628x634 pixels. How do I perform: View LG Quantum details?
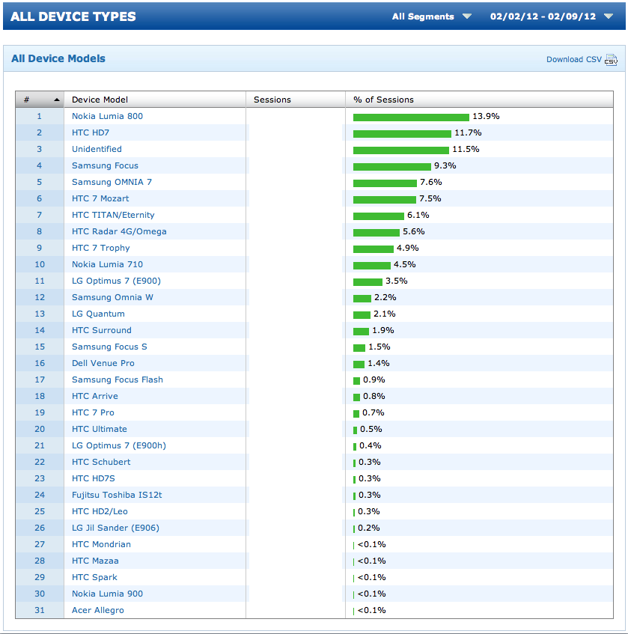tap(98, 314)
